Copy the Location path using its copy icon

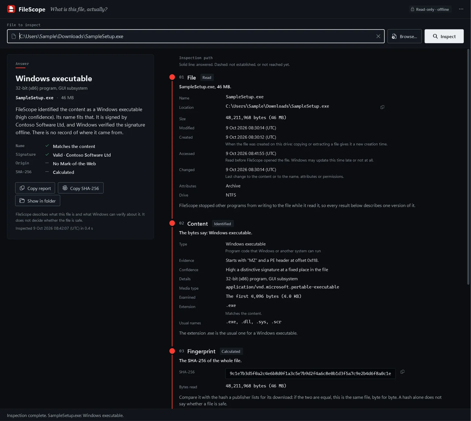(382, 107)
